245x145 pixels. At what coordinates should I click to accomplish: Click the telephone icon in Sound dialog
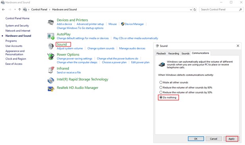tap(162, 64)
